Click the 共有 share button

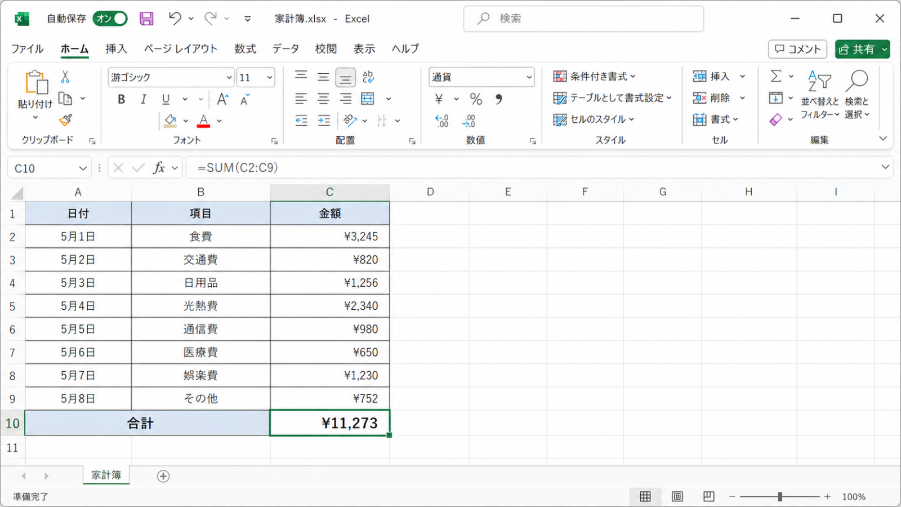(863, 49)
